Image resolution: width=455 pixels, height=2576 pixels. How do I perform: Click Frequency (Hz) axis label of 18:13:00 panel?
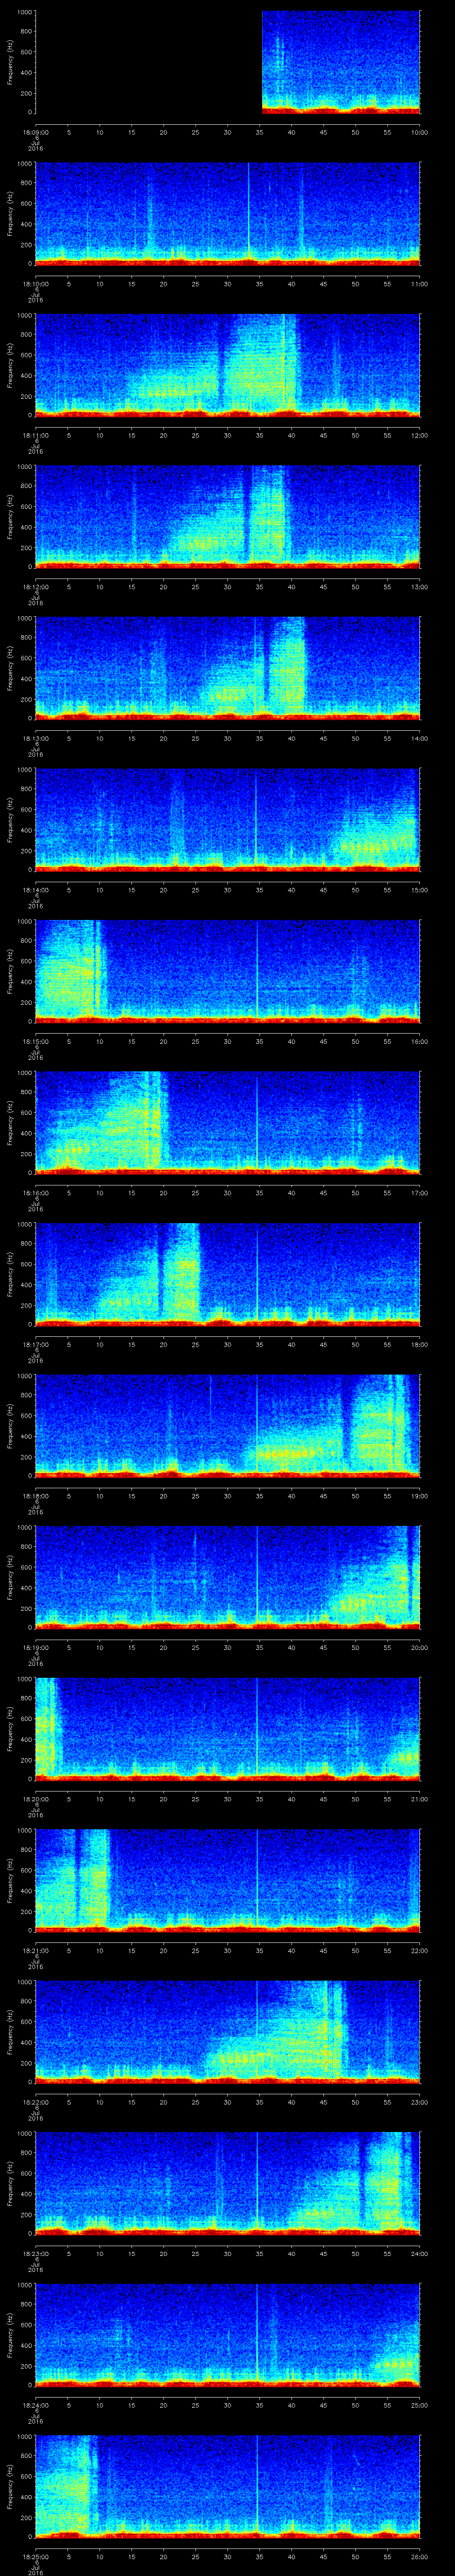[10, 668]
